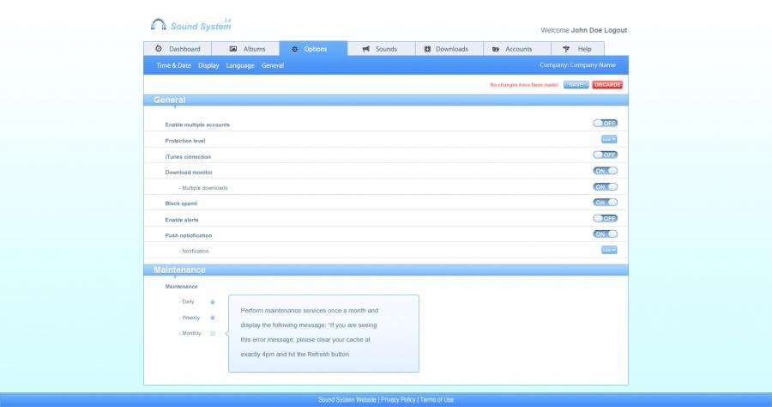The height and width of the screenshot is (407, 772).
Task: Enable multiple accounts toggle
Action: (x=605, y=124)
